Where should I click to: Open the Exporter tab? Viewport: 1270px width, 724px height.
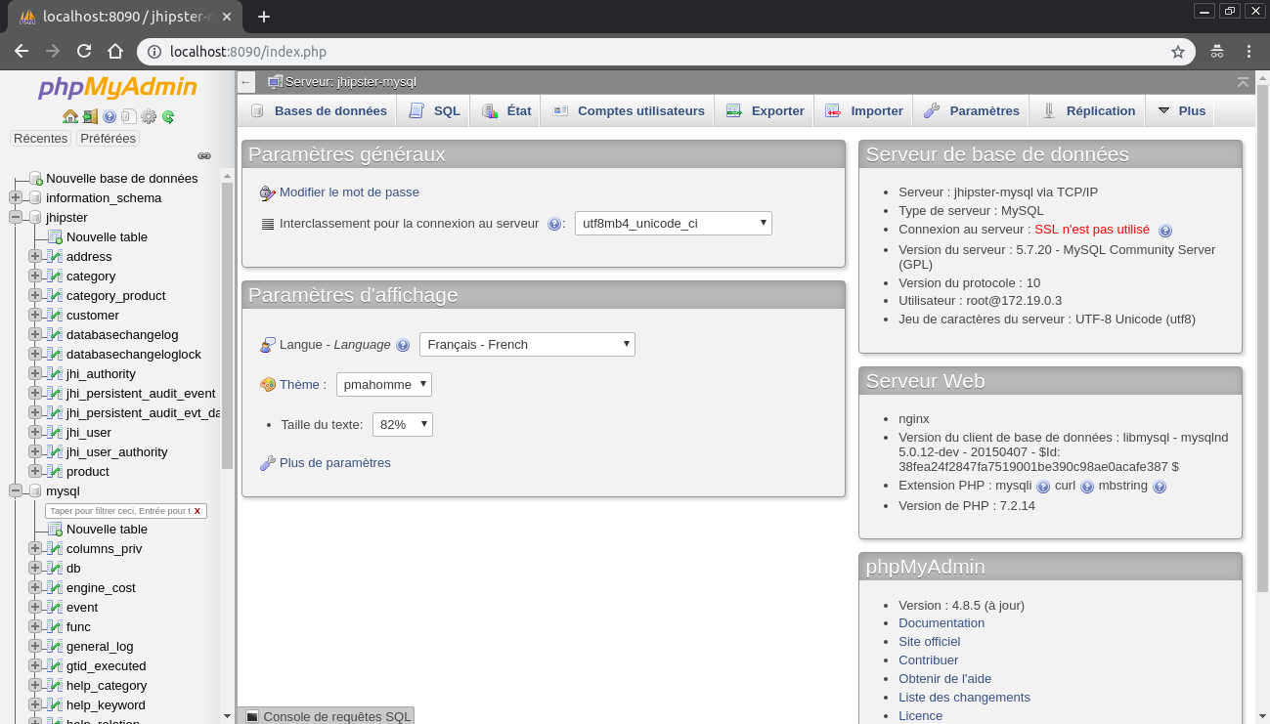click(x=765, y=110)
